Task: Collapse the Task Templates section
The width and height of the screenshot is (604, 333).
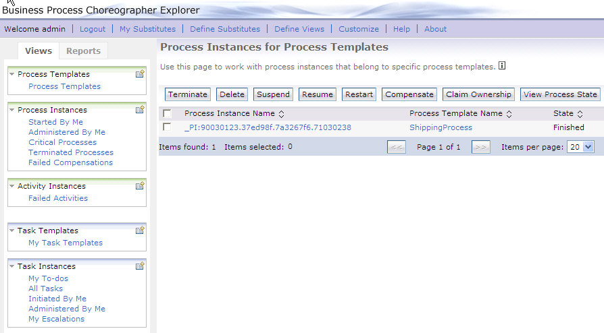Action: pos(12,231)
